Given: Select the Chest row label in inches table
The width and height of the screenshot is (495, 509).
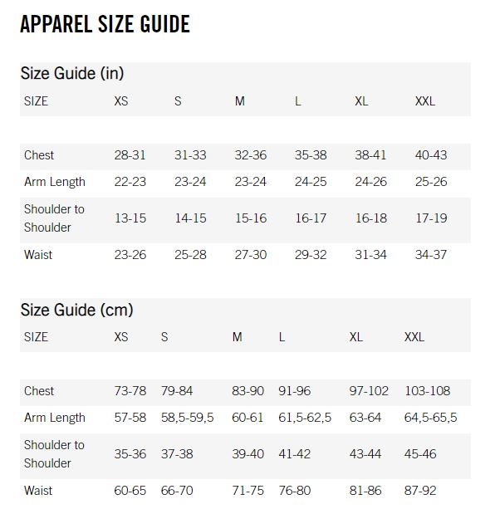Looking at the screenshot, I should click(39, 155).
